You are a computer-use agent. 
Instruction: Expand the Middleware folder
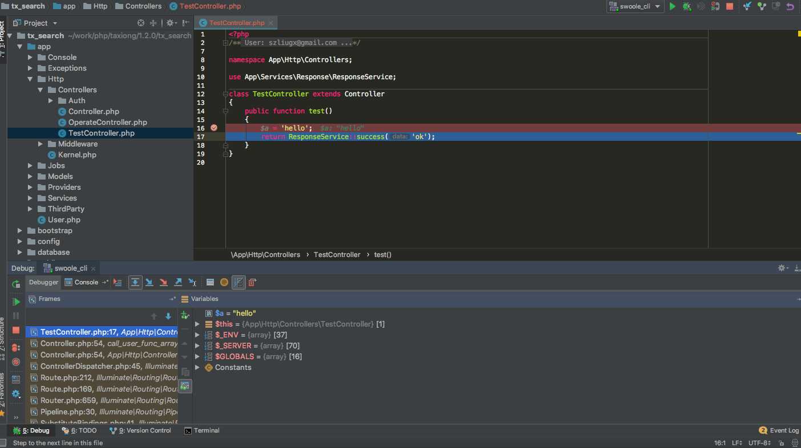pos(41,144)
